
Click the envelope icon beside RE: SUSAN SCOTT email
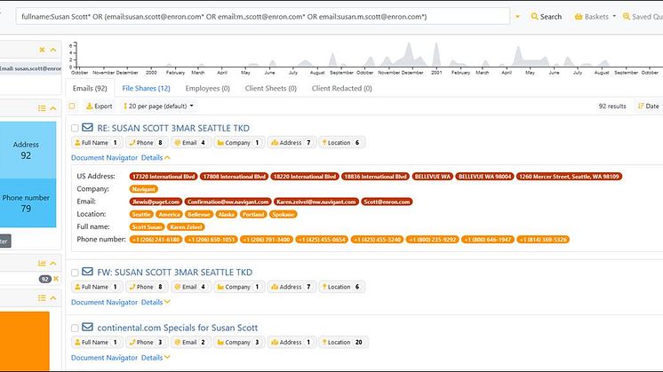pos(88,128)
